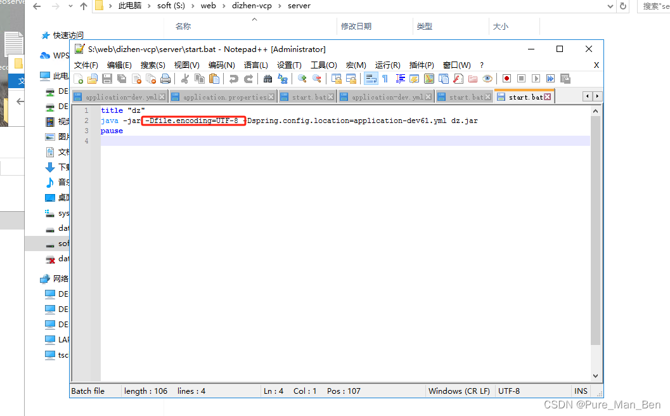This screenshot has width=670, height=416.
Task: Open the 编辑(E) menu
Action: point(119,65)
